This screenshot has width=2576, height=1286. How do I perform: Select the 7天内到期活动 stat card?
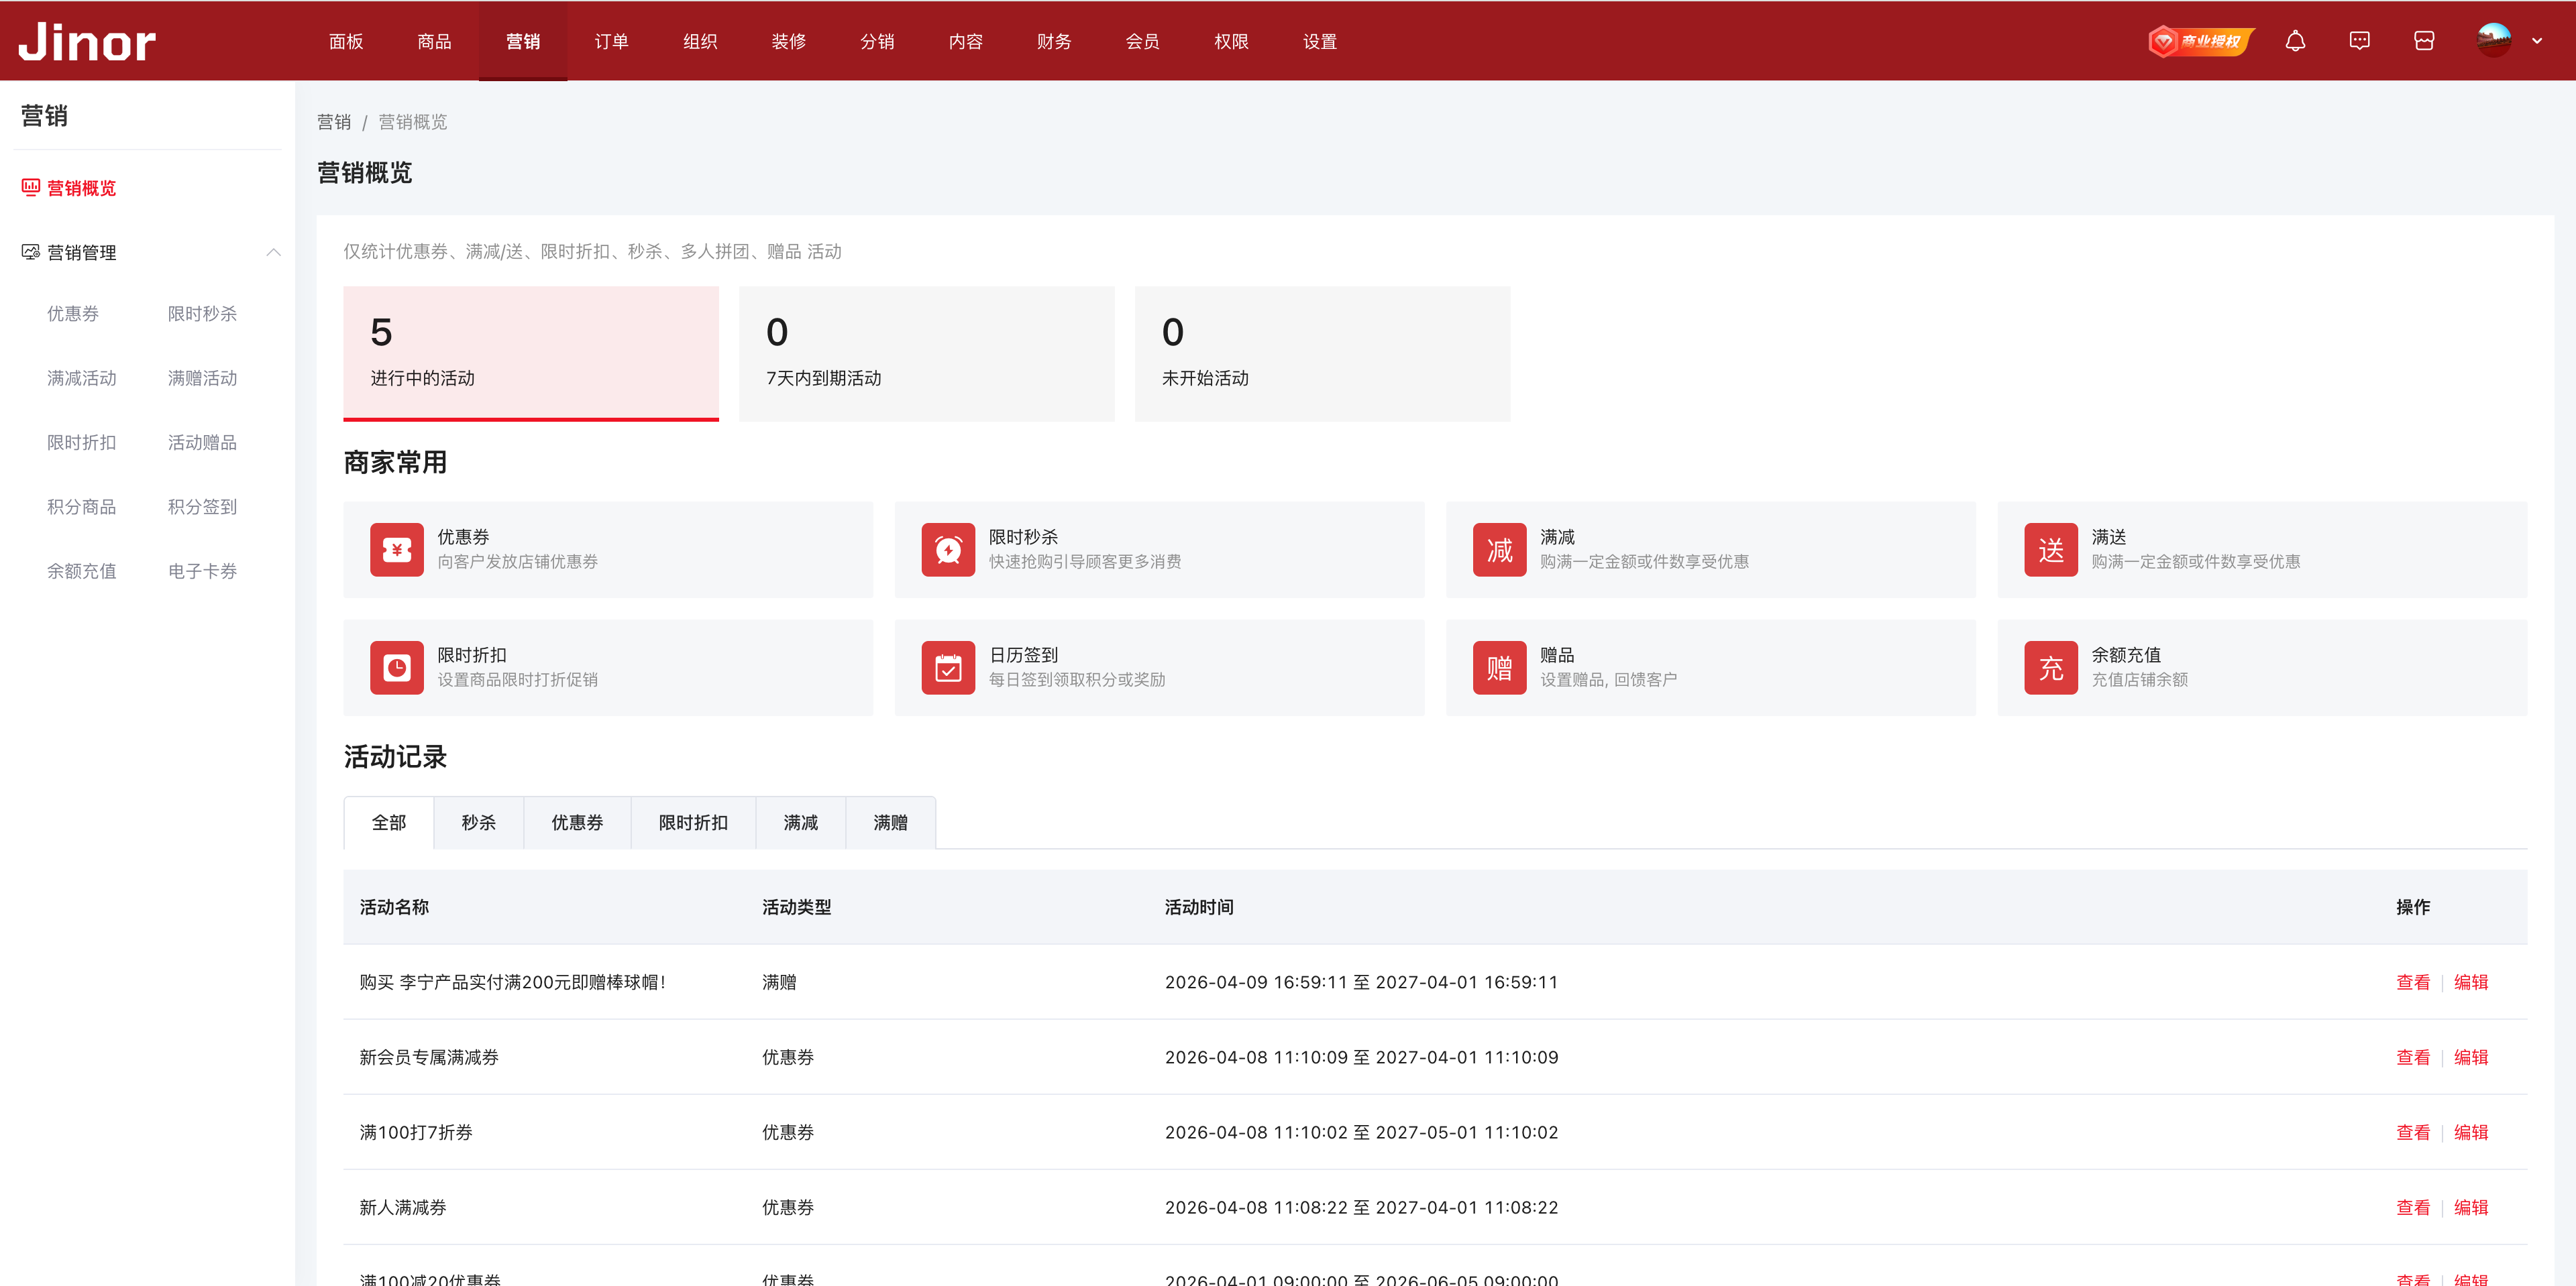[926, 354]
